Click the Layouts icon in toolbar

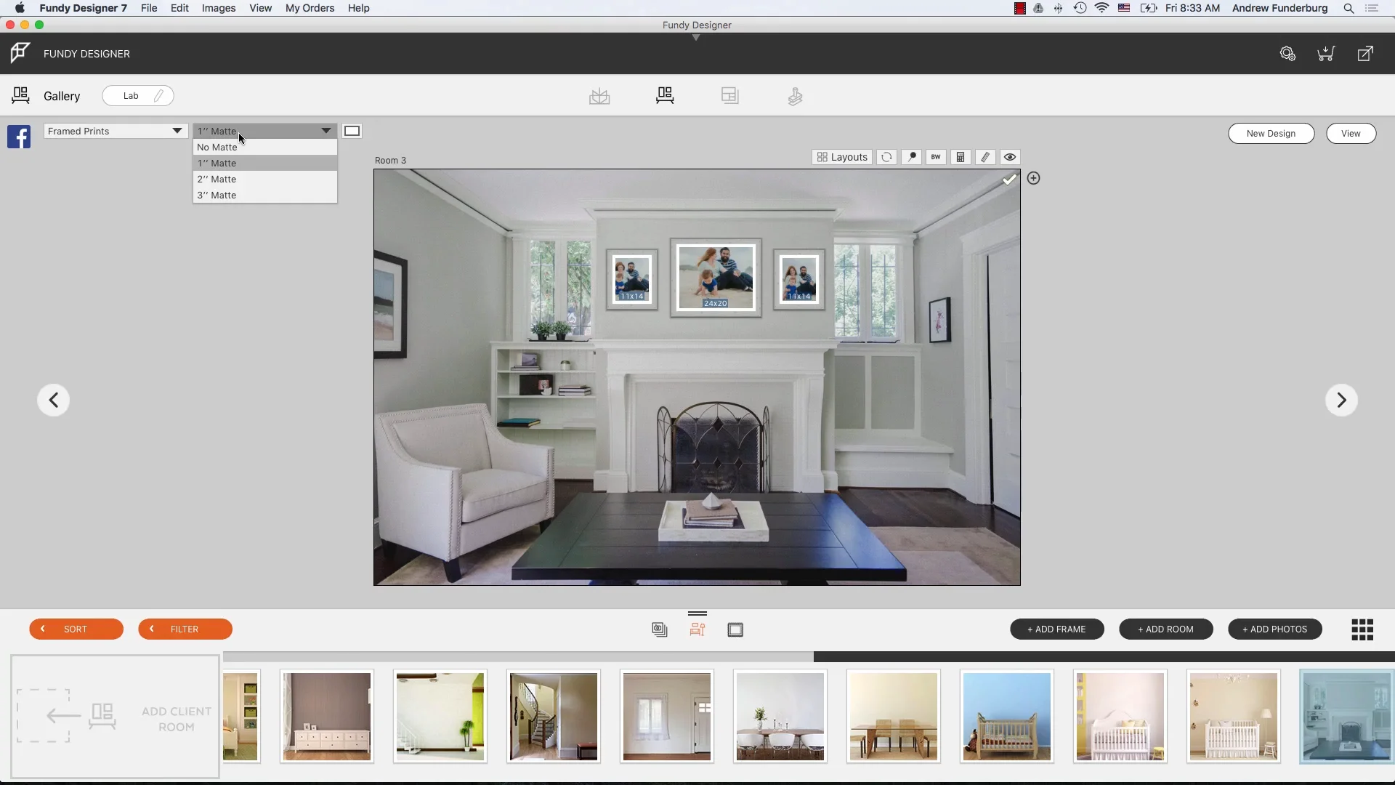click(x=841, y=156)
